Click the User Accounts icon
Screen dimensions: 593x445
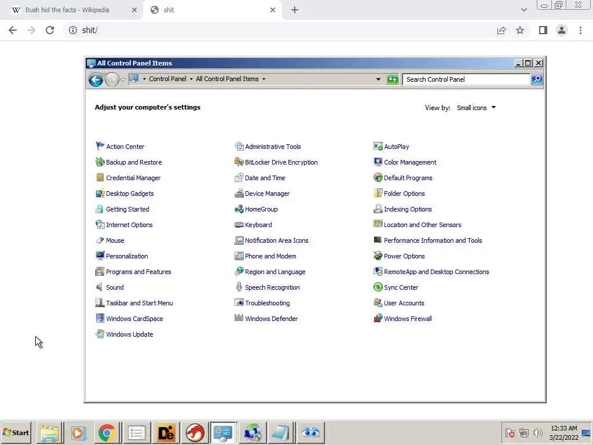point(378,302)
